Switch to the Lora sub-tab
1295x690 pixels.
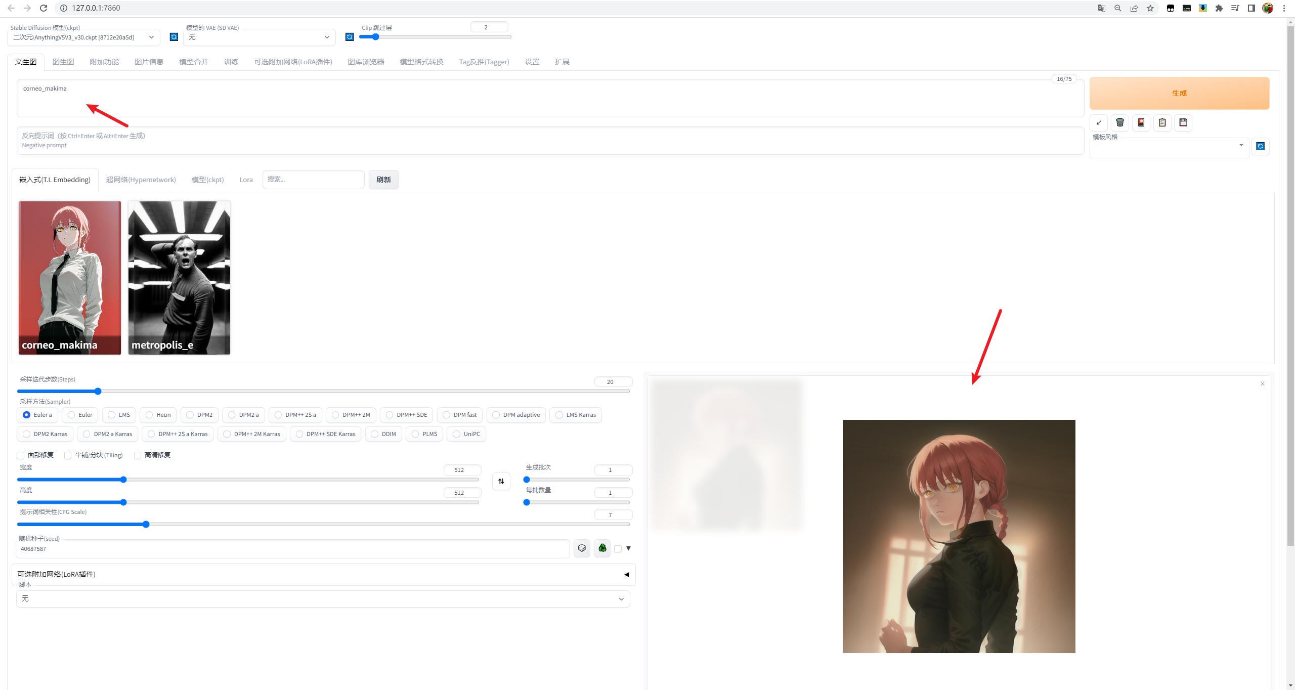pos(246,180)
